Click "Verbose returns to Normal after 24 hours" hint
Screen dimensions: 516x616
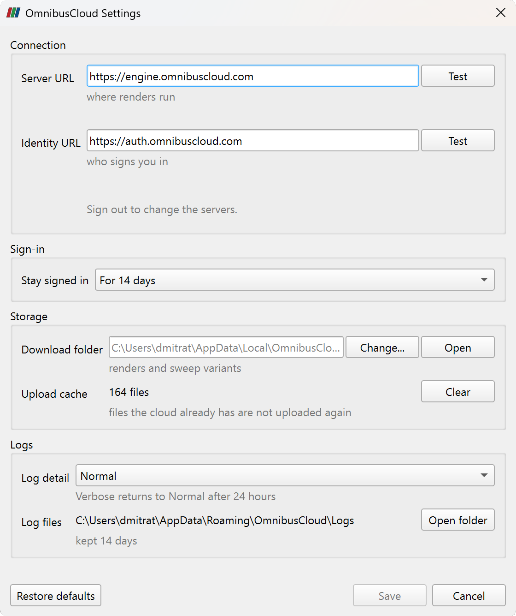(176, 496)
